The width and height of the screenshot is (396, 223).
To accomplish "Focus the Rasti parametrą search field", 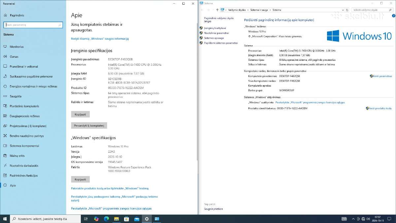I will point(33,25).
